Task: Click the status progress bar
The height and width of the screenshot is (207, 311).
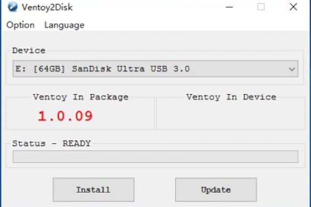Action: pyautogui.click(x=155, y=157)
